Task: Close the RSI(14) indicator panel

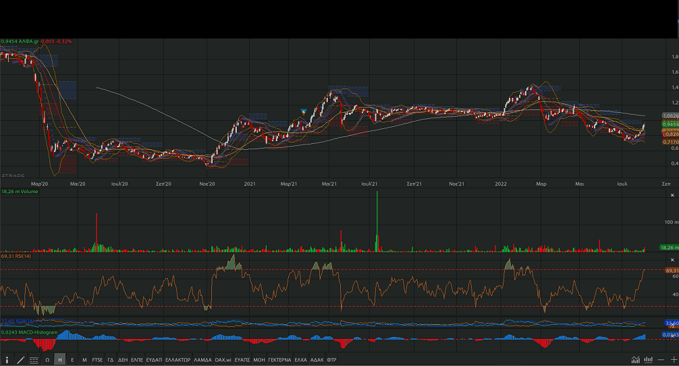Action: pyautogui.click(x=672, y=260)
